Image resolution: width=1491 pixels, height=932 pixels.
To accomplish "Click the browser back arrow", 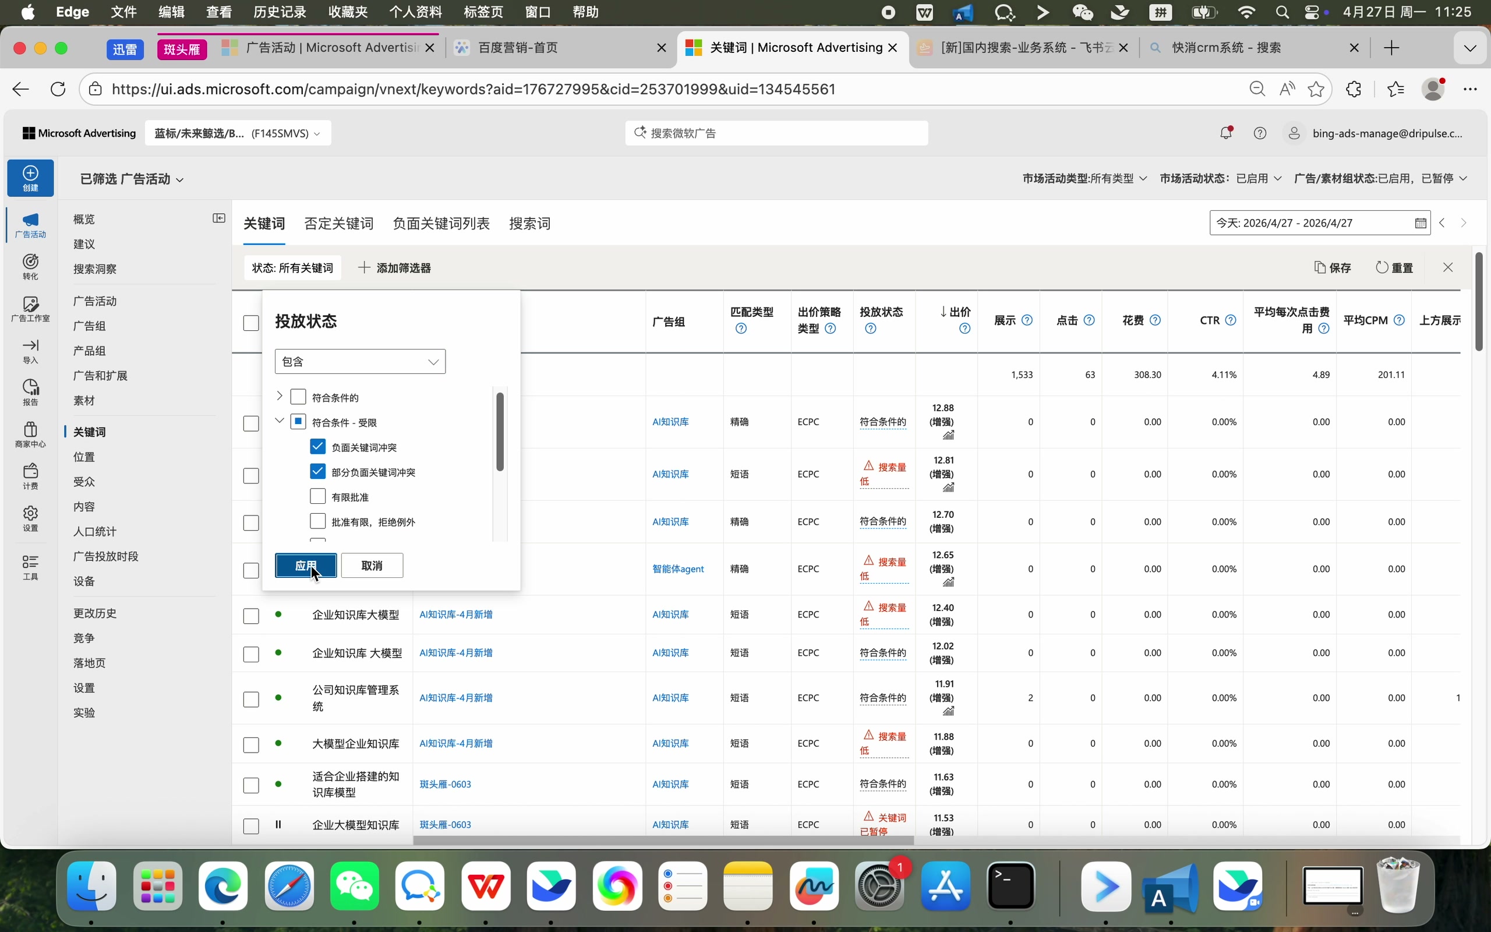I will click(x=21, y=89).
